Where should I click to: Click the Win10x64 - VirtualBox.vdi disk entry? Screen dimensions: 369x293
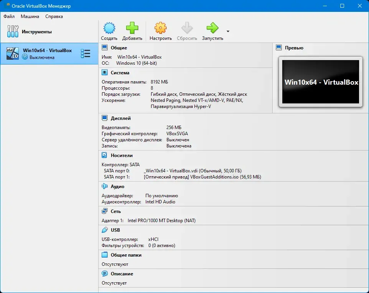193,170
